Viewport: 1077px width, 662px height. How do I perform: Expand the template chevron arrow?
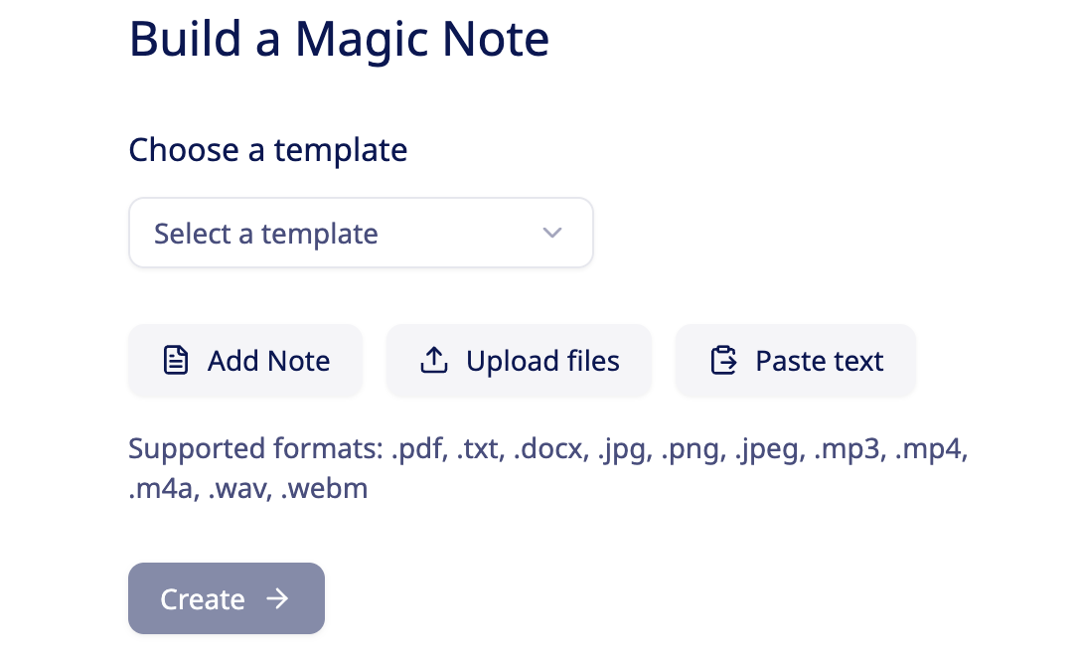[x=552, y=234]
